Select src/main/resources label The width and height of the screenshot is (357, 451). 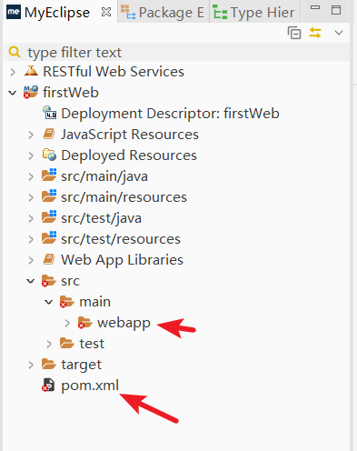[124, 197]
